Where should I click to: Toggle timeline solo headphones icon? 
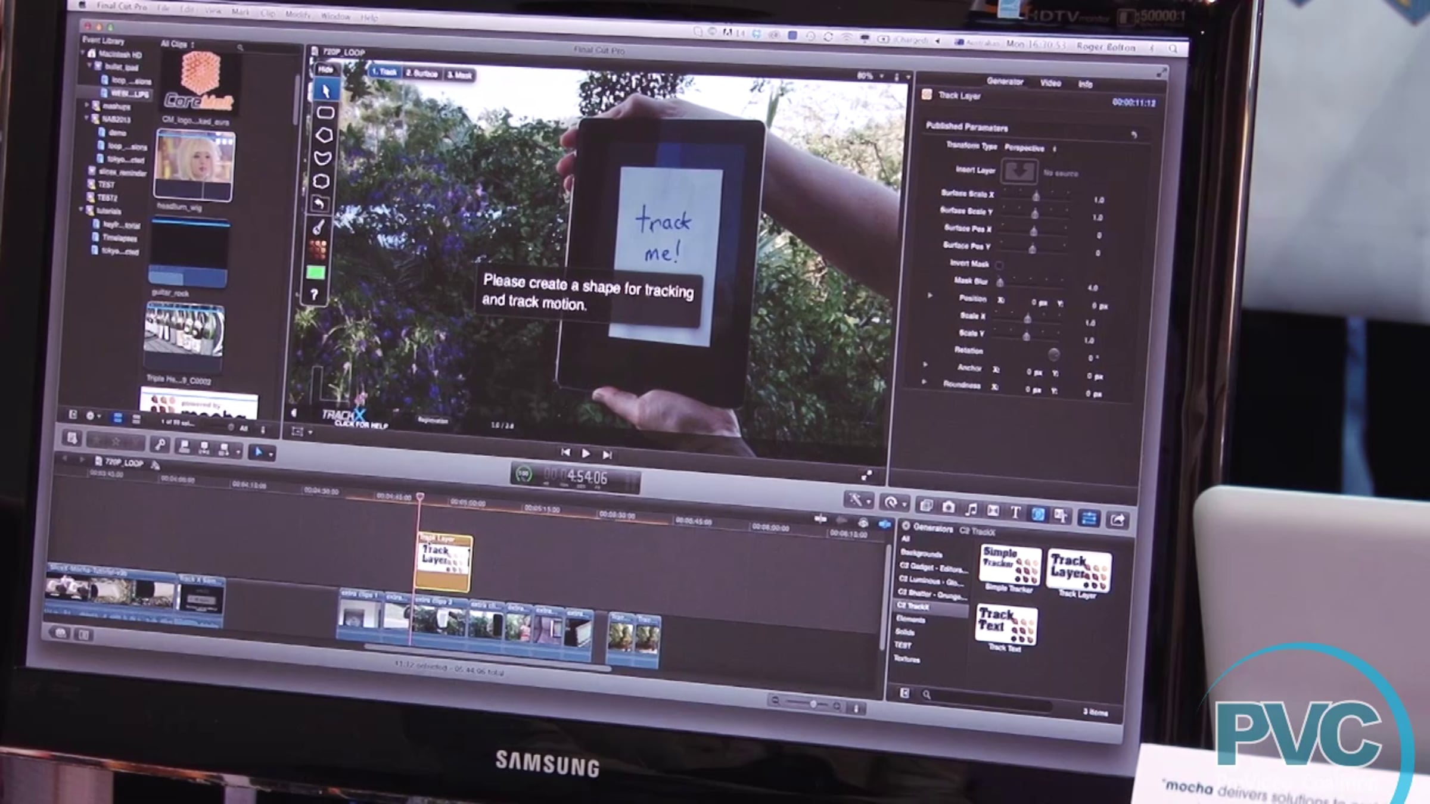tap(863, 523)
